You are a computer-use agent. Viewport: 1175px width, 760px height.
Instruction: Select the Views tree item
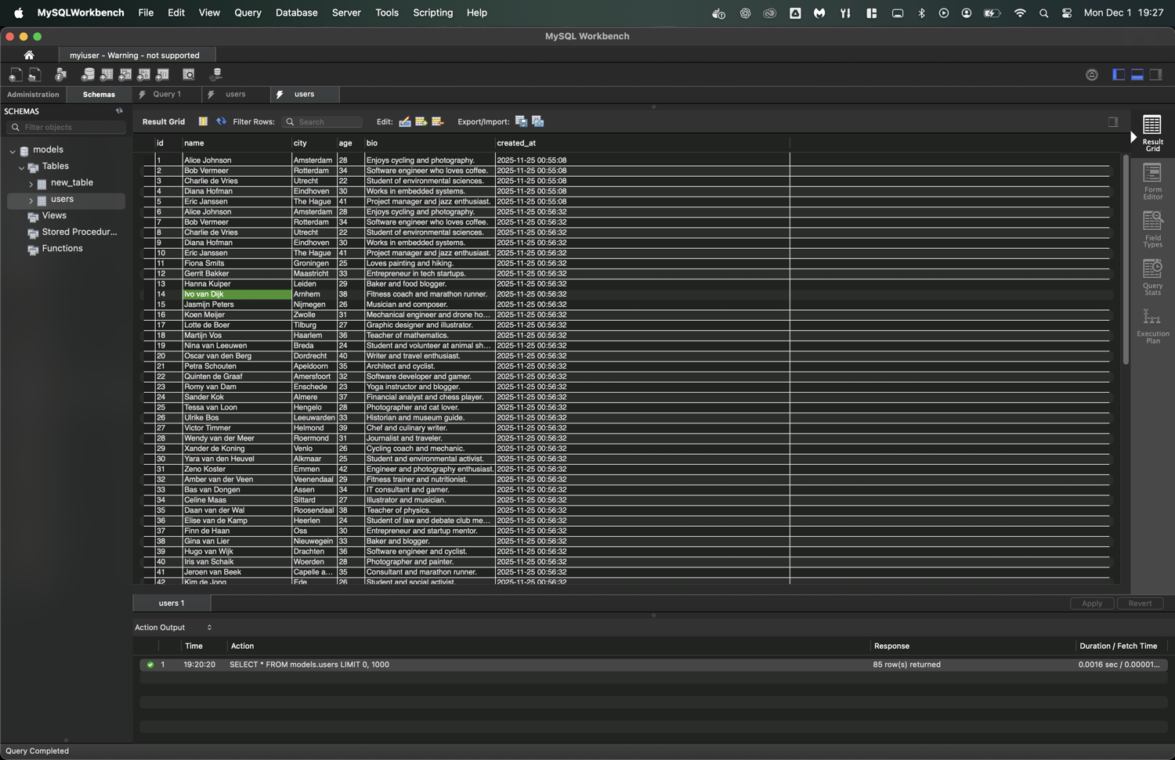click(54, 216)
